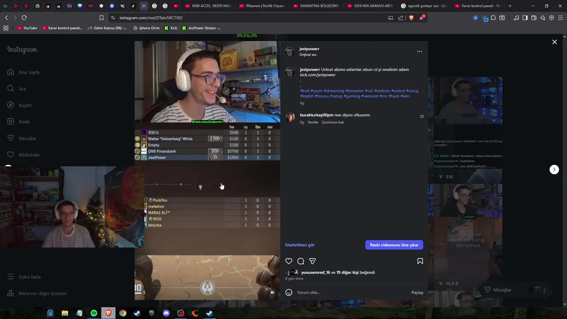Reload the page in the browser
This screenshot has width=567, height=319.
[24, 18]
